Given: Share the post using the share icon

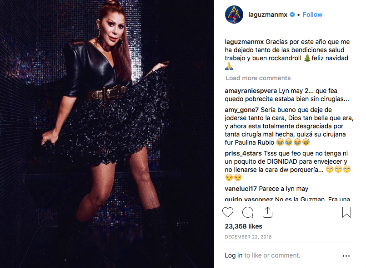Looking at the screenshot, I should pyautogui.click(x=267, y=212).
